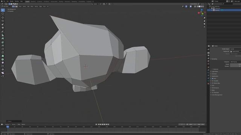The height and width of the screenshot is (135, 241).
Task: Switch to the UV Editing workspace tab
Action: coord(46,1)
